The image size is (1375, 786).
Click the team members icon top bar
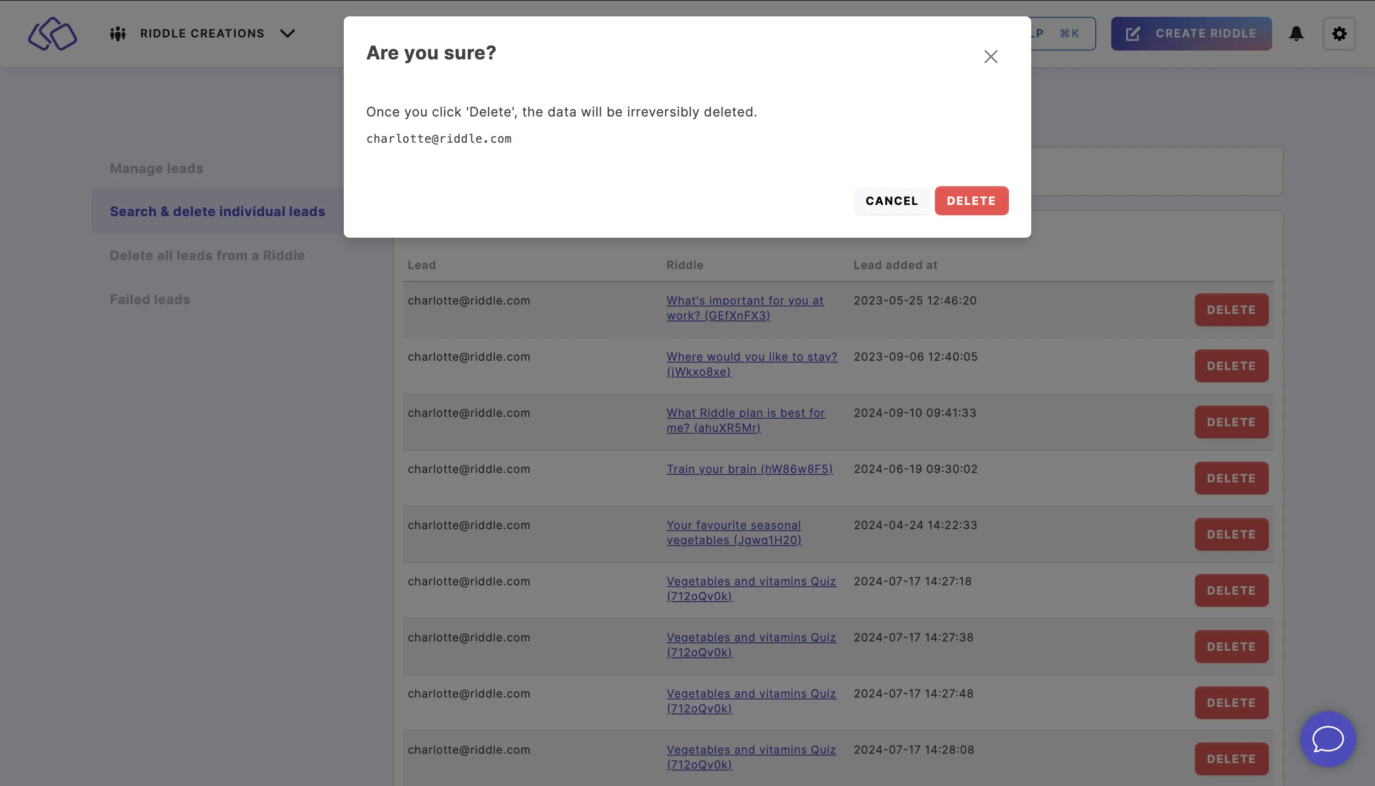pyautogui.click(x=118, y=33)
